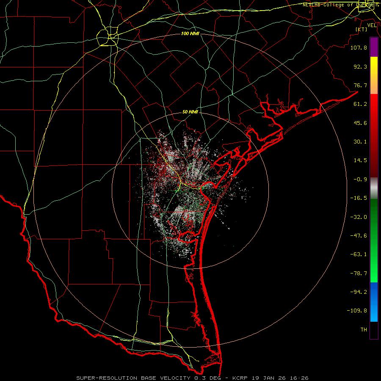The height and width of the screenshot is (381, 381).
Task: Click the 61.2 velocity scale value
Action: (360, 104)
